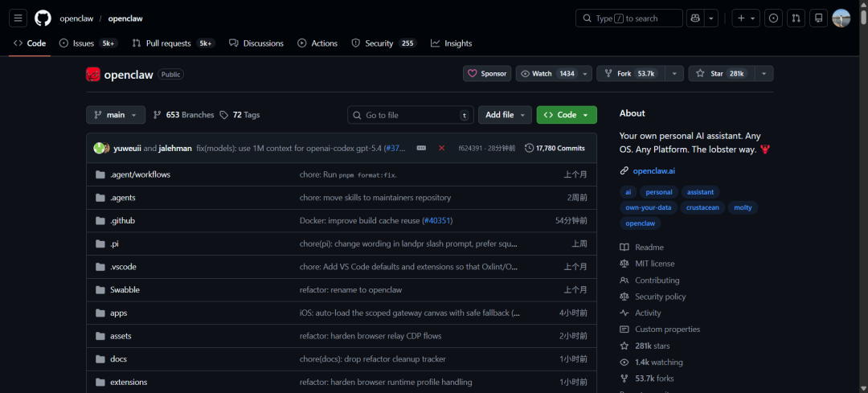Viewport: 868px width, 393px height.
Task: Click the Sponsor heart button
Action: pos(487,73)
